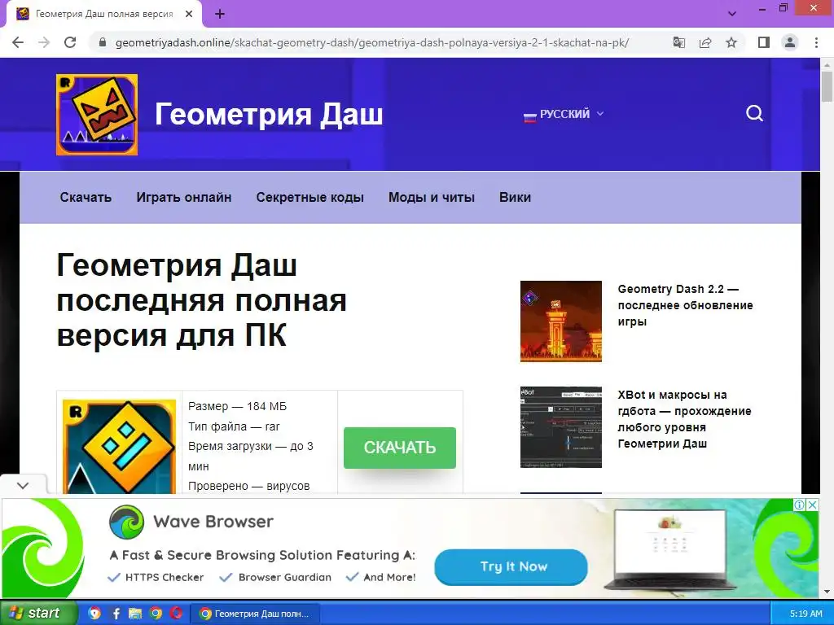The image size is (834, 625).
Task: Launch the first quick launch browser icon
Action: (94, 614)
